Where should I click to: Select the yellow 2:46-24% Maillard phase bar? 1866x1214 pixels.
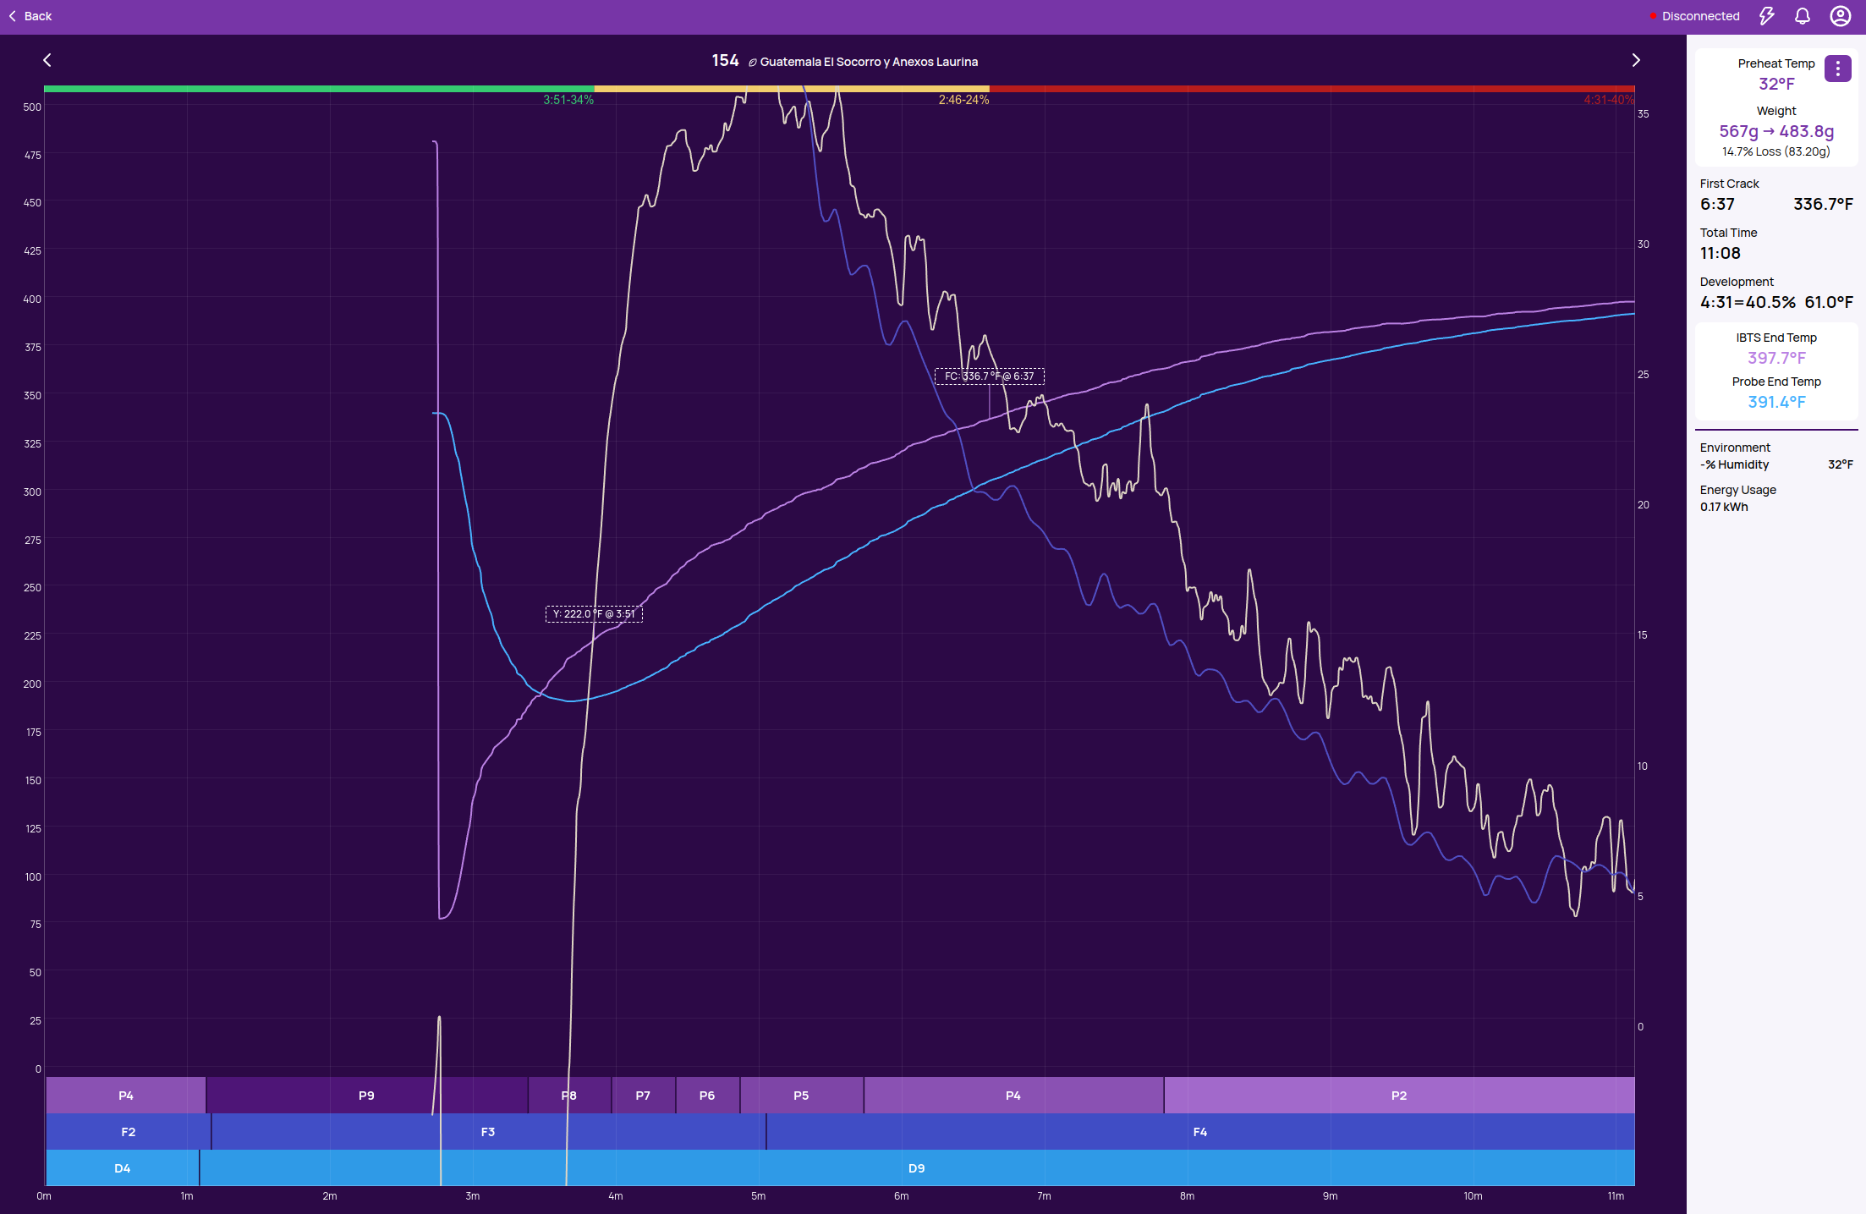(x=792, y=89)
